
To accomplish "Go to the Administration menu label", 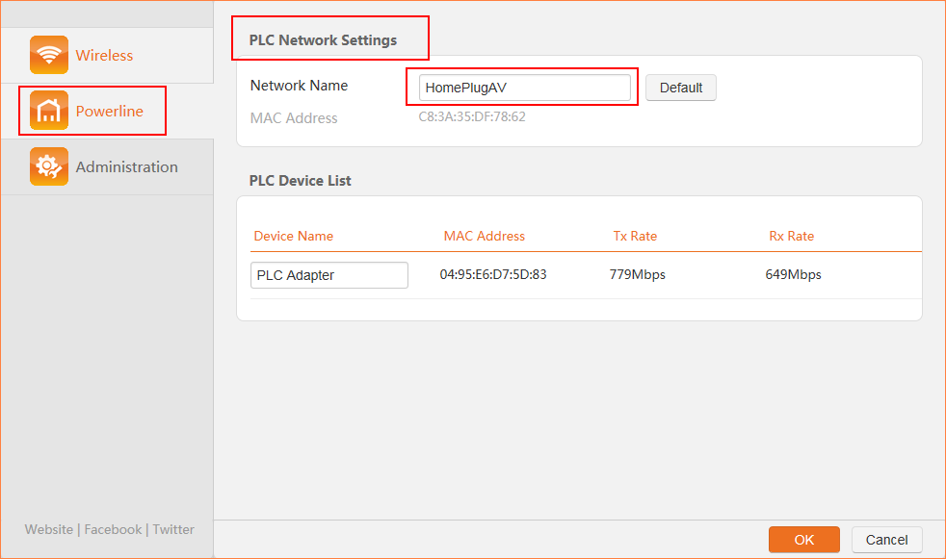I will pos(126,167).
